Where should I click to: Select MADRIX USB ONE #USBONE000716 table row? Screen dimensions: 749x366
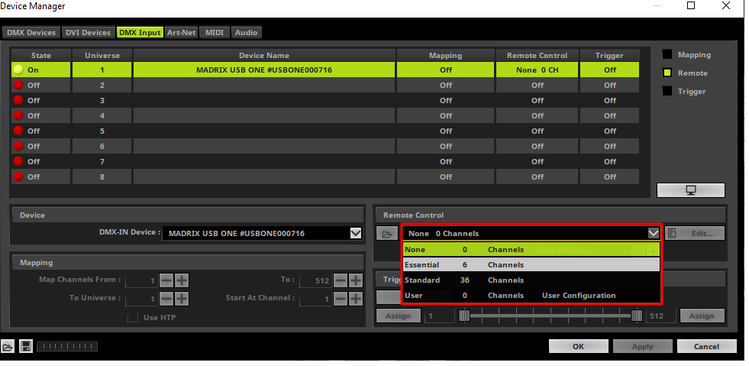point(325,70)
